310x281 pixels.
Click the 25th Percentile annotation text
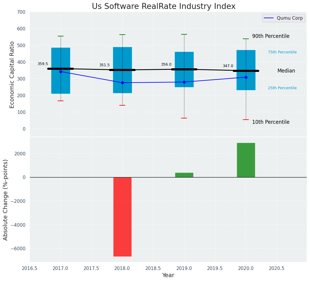pyautogui.click(x=282, y=88)
